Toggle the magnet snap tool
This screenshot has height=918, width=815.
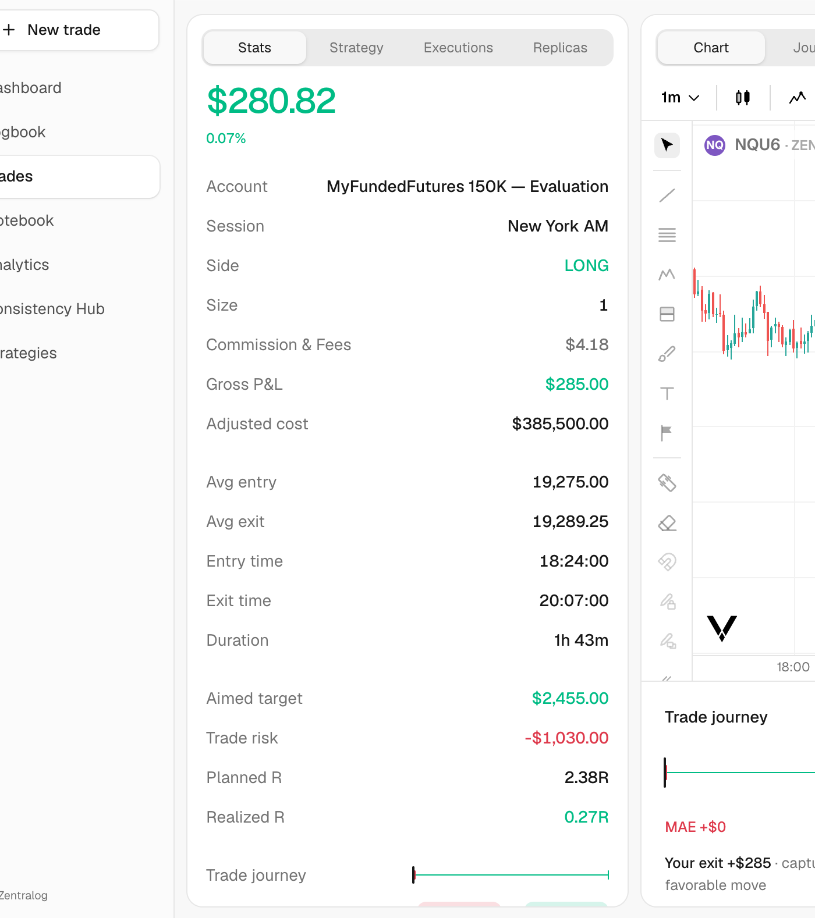coord(667,562)
